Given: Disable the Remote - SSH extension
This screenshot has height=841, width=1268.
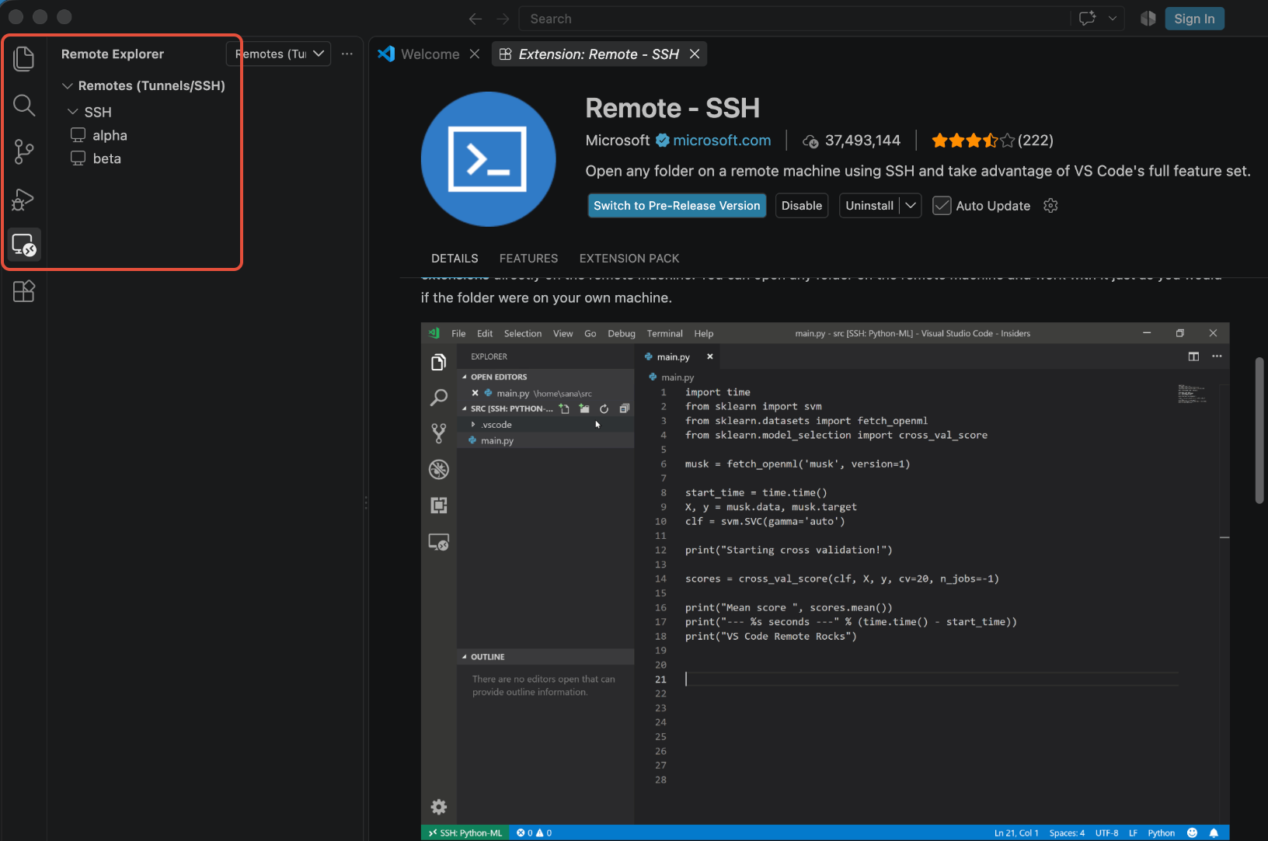Looking at the screenshot, I should pyautogui.click(x=802, y=206).
